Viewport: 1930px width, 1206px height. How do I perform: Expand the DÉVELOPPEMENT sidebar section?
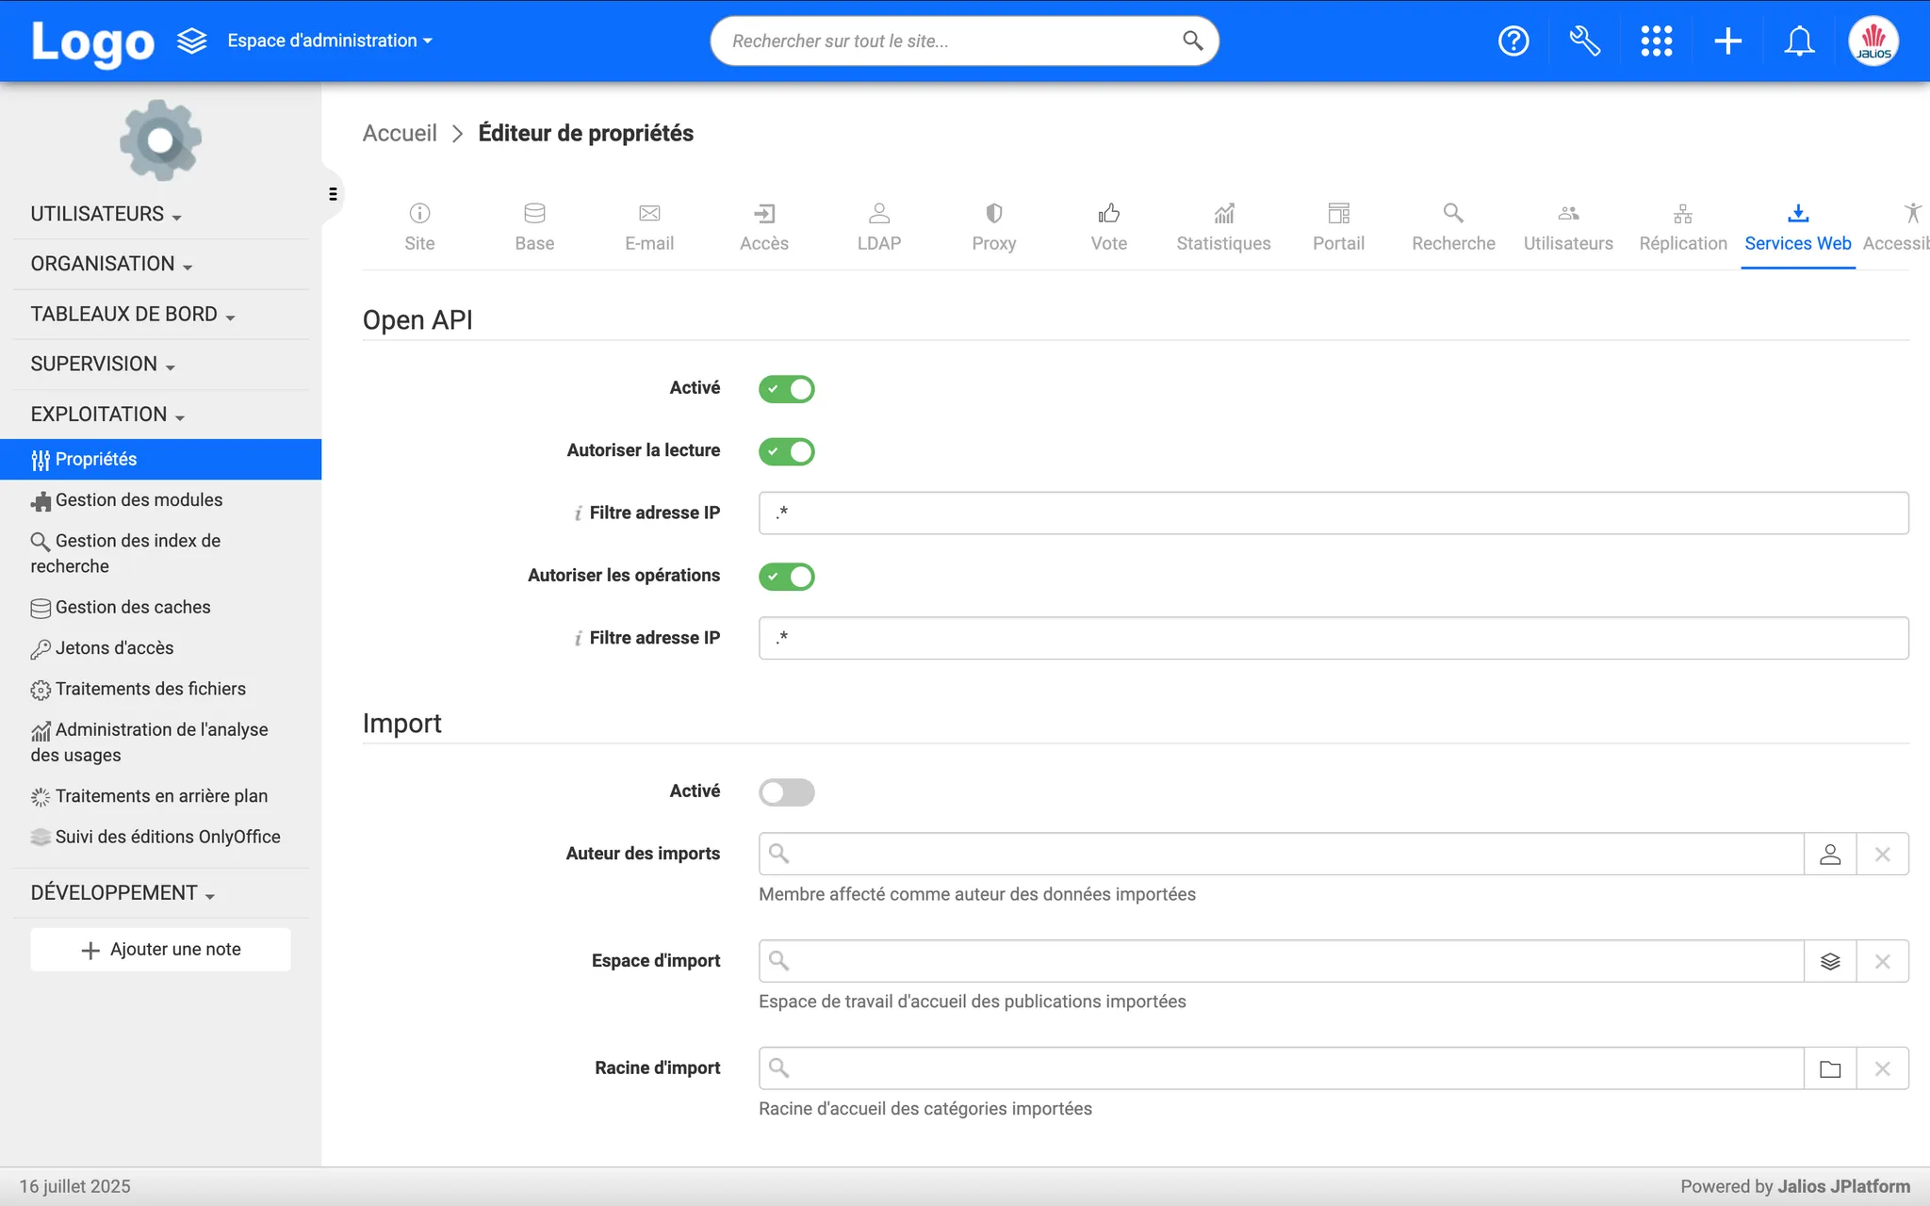[123, 892]
